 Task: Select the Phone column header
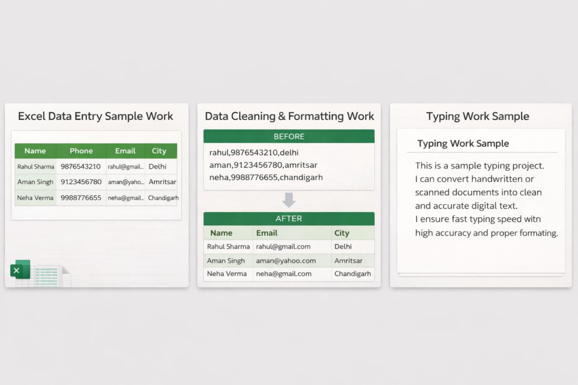click(x=81, y=151)
